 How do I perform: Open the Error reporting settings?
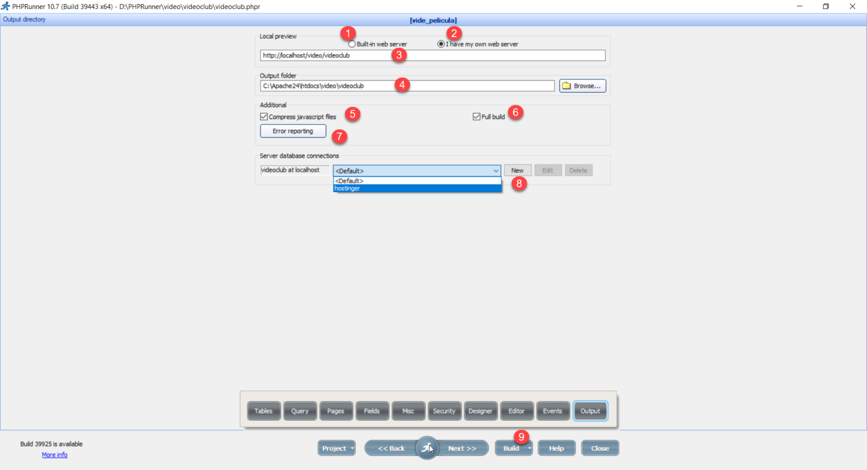[x=293, y=131]
